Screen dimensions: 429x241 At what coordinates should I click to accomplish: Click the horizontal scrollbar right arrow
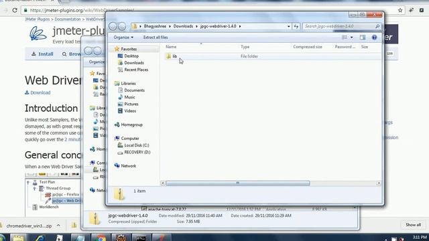[x=379, y=183]
